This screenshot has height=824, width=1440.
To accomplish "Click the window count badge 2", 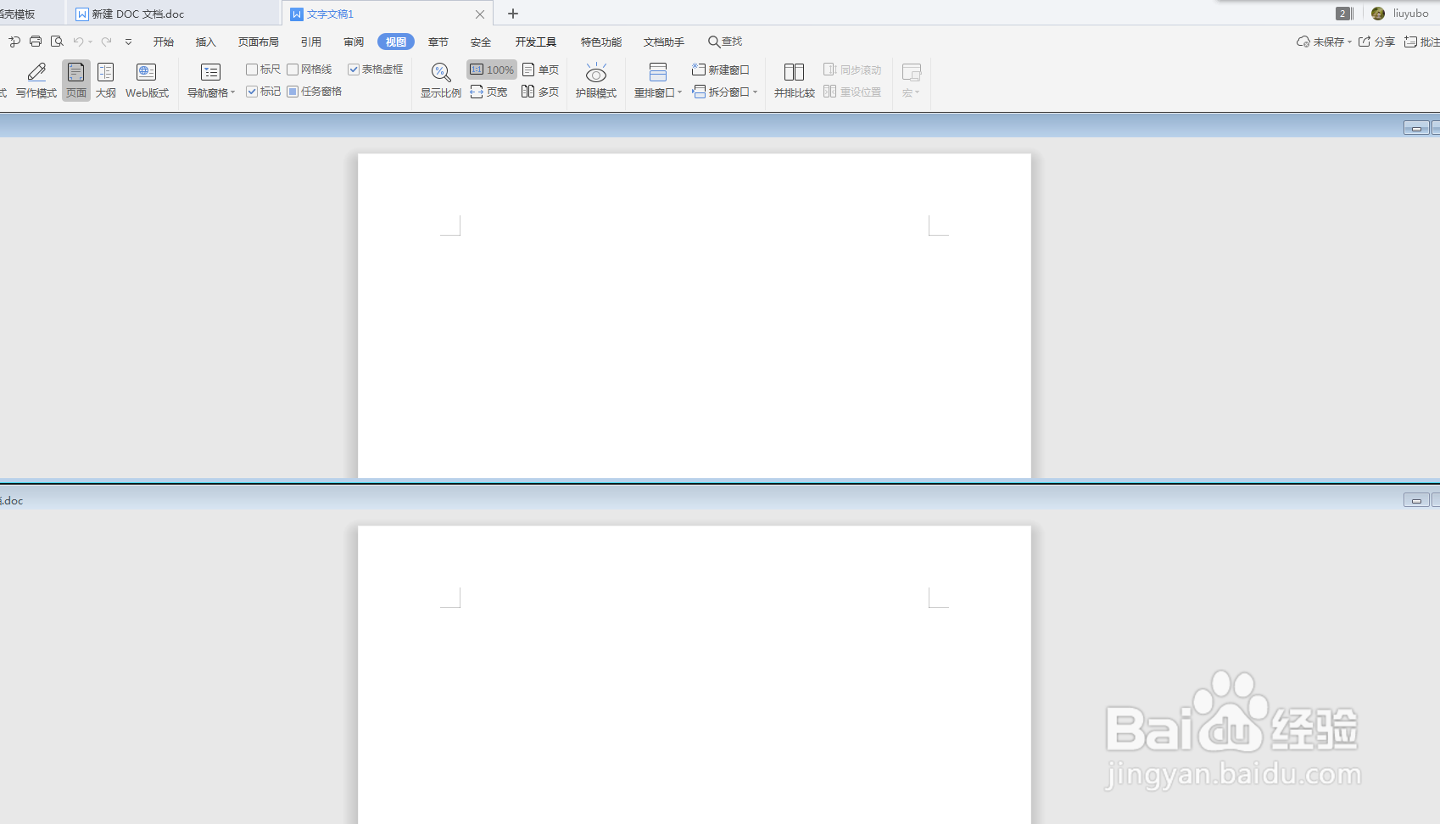I will pyautogui.click(x=1342, y=14).
